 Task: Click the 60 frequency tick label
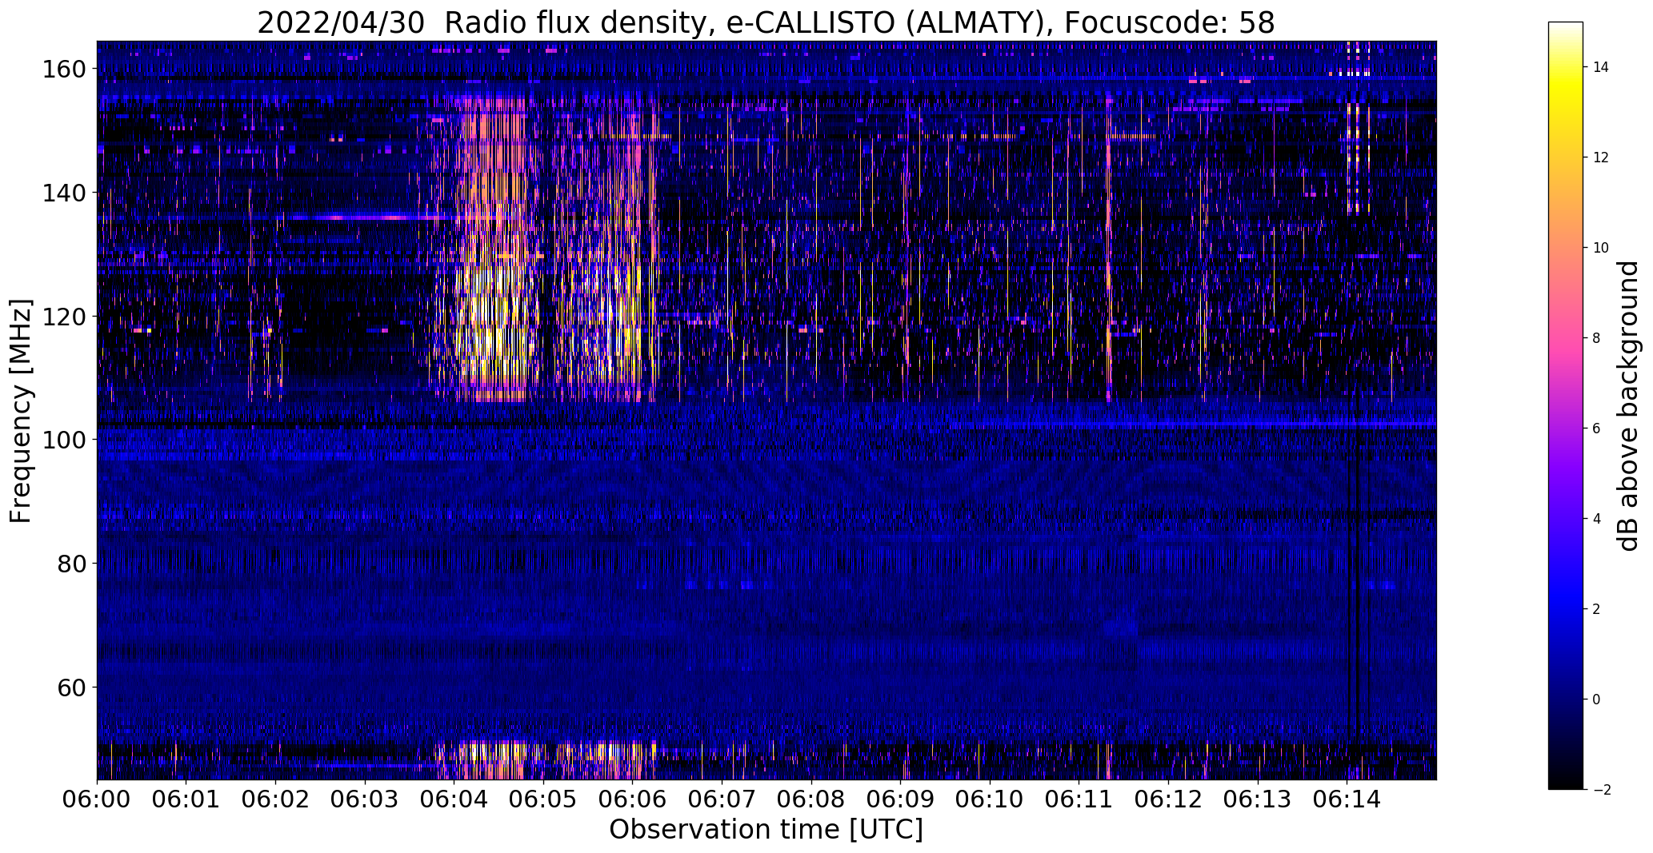pos(70,688)
